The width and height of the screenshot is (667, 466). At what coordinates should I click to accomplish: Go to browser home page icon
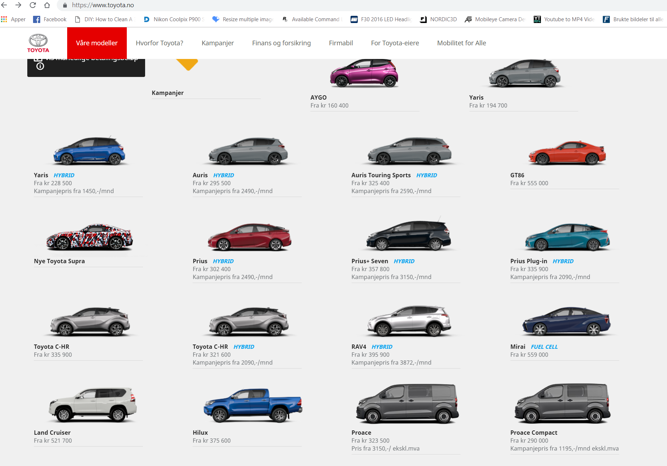click(x=47, y=5)
